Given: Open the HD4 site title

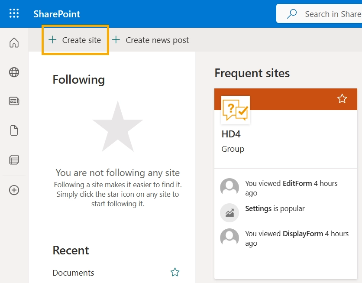Looking at the screenshot, I should point(231,134).
